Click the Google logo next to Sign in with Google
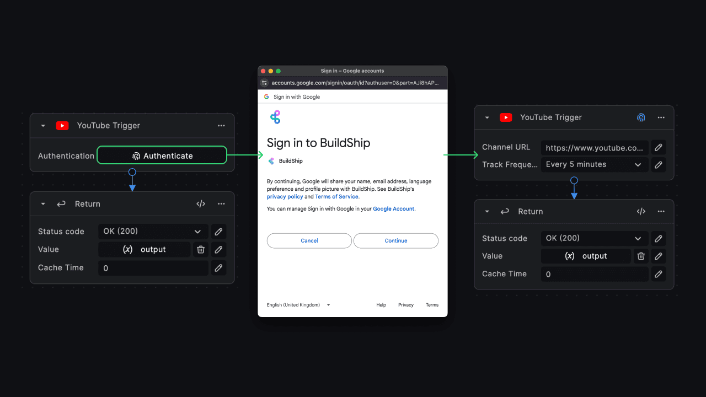Viewport: 706px width, 397px height. [266, 96]
